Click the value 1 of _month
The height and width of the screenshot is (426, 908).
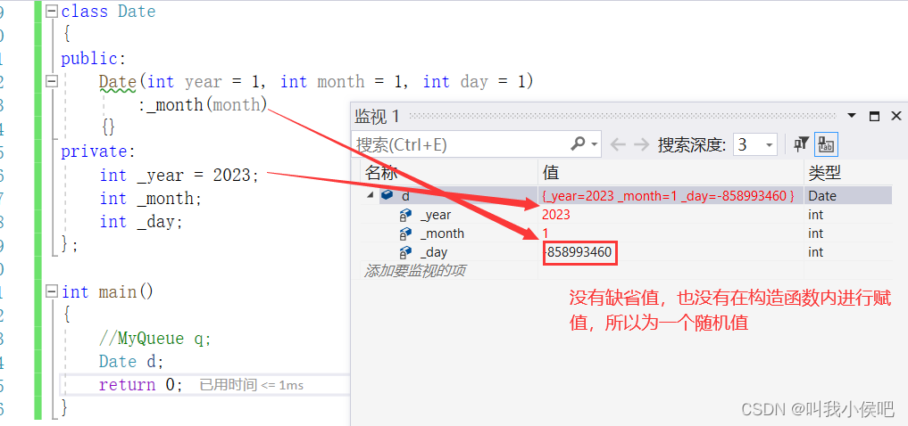click(546, 233)
